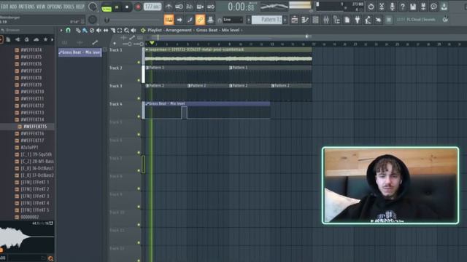467x262 pixels.
Task: Toggle the metronome icon
Action: [x=169, y=7]
